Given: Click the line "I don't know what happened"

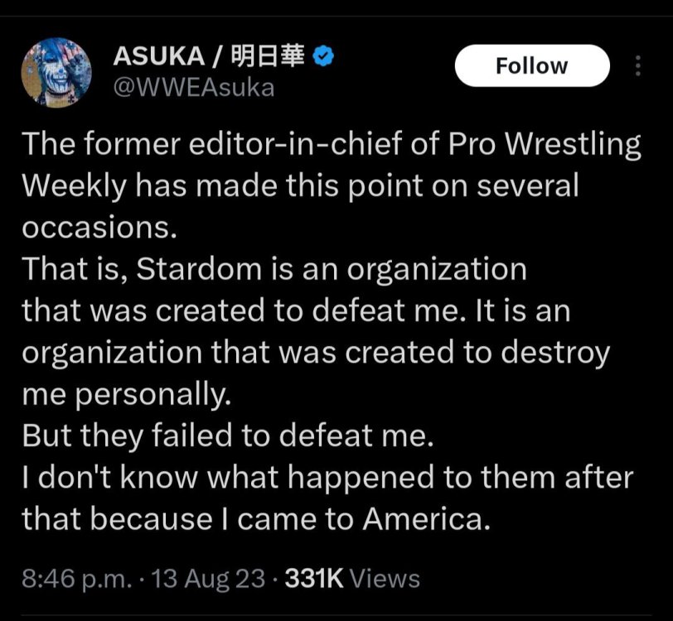Looking at the screenshot, I should (x=327, y=478).
